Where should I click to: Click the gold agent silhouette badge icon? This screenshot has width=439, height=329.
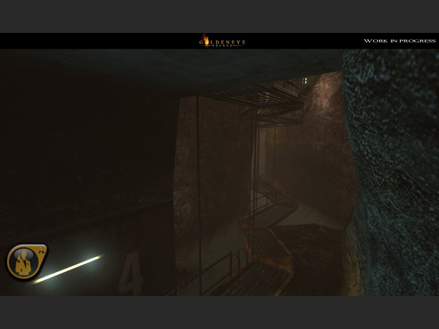(x=27, y=262)
